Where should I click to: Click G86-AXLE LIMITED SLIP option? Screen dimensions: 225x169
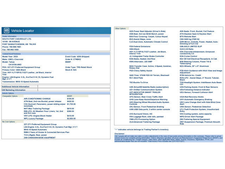click(191, 46)
